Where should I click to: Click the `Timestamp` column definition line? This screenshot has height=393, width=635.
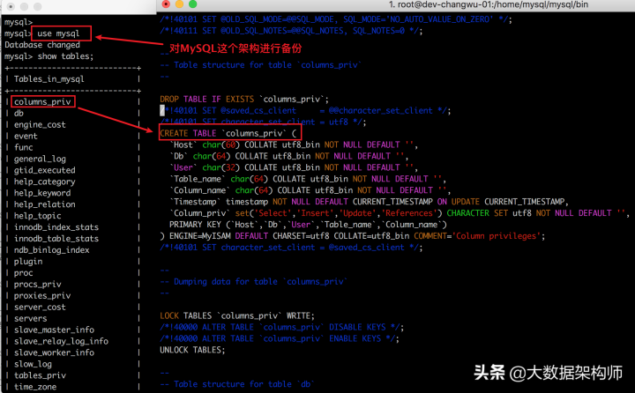coord(369,202)
